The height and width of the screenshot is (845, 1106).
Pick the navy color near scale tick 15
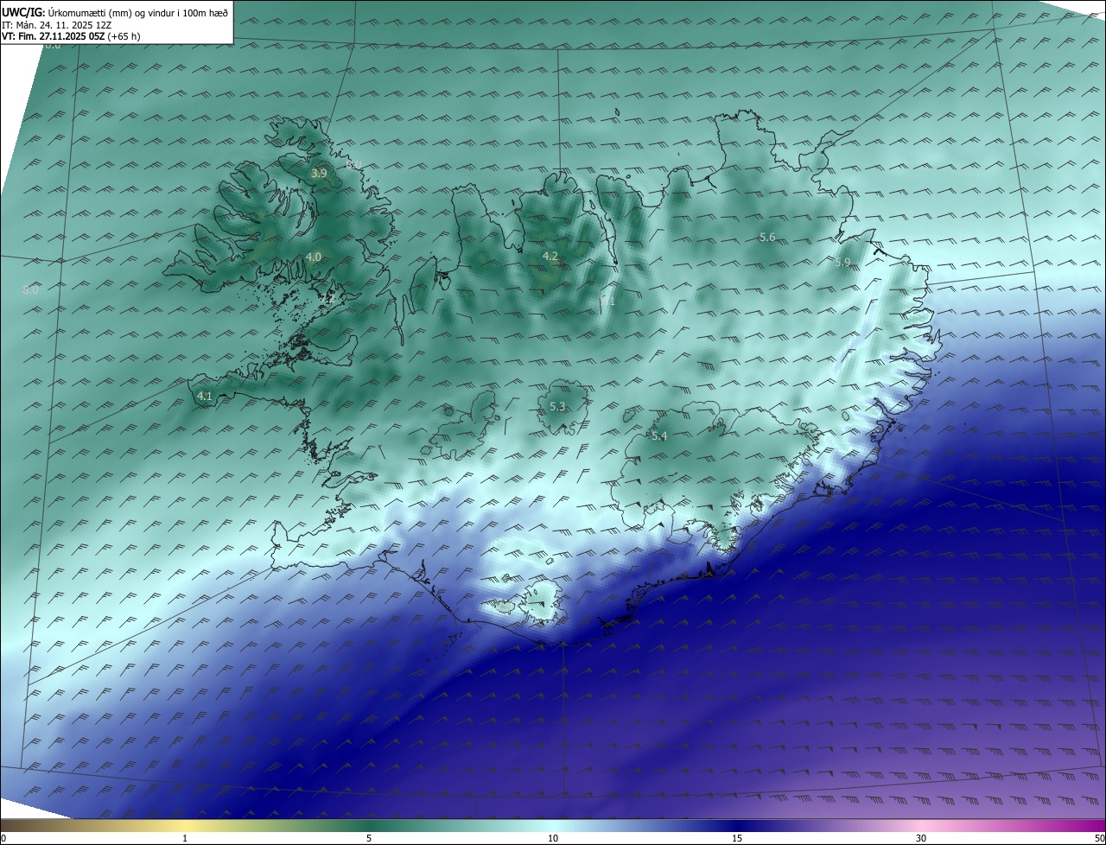pos(737,825)
